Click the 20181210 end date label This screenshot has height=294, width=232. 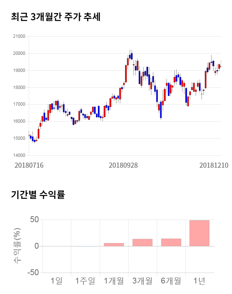pos(214,165)
